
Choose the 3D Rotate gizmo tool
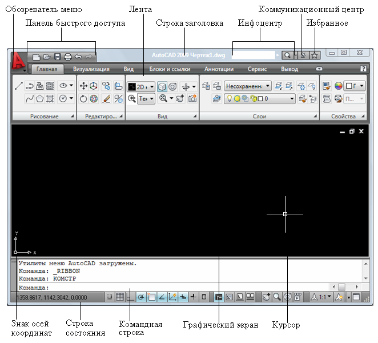click(x=94, y=99)
